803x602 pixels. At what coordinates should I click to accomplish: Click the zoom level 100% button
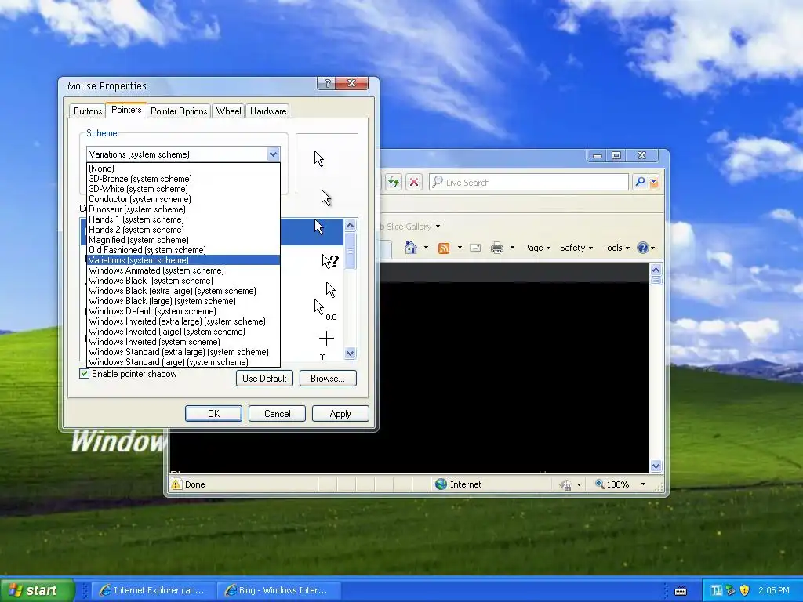pyautogui.click(x=612, y=484)
